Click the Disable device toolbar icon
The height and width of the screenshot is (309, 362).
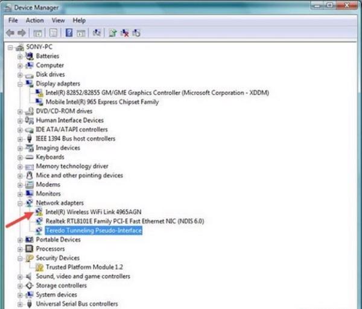[x=136, y=33]
